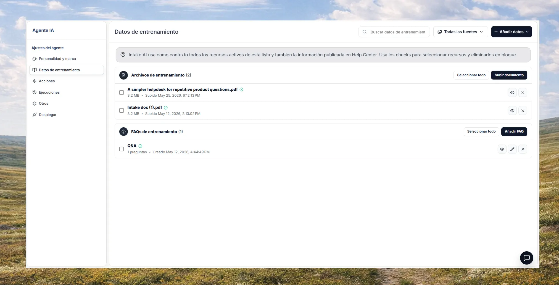
Task: Check the box for A simpler helpdesk PDF
Action: [x=122, y=93]
